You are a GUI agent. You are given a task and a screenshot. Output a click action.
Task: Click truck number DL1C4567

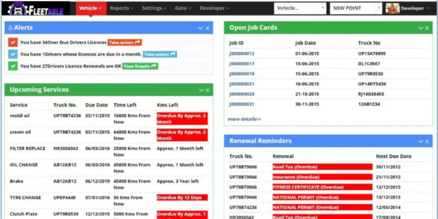coord(369,64)
